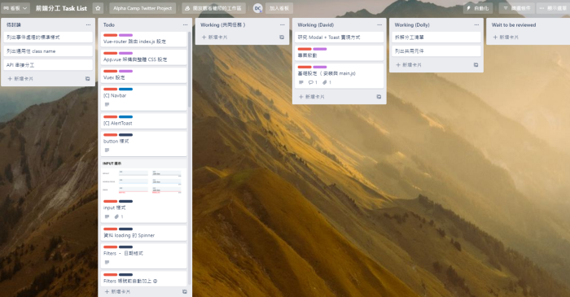
Task: Open the Filters - 日期格式 card
Action: click(x=143, y=256)
